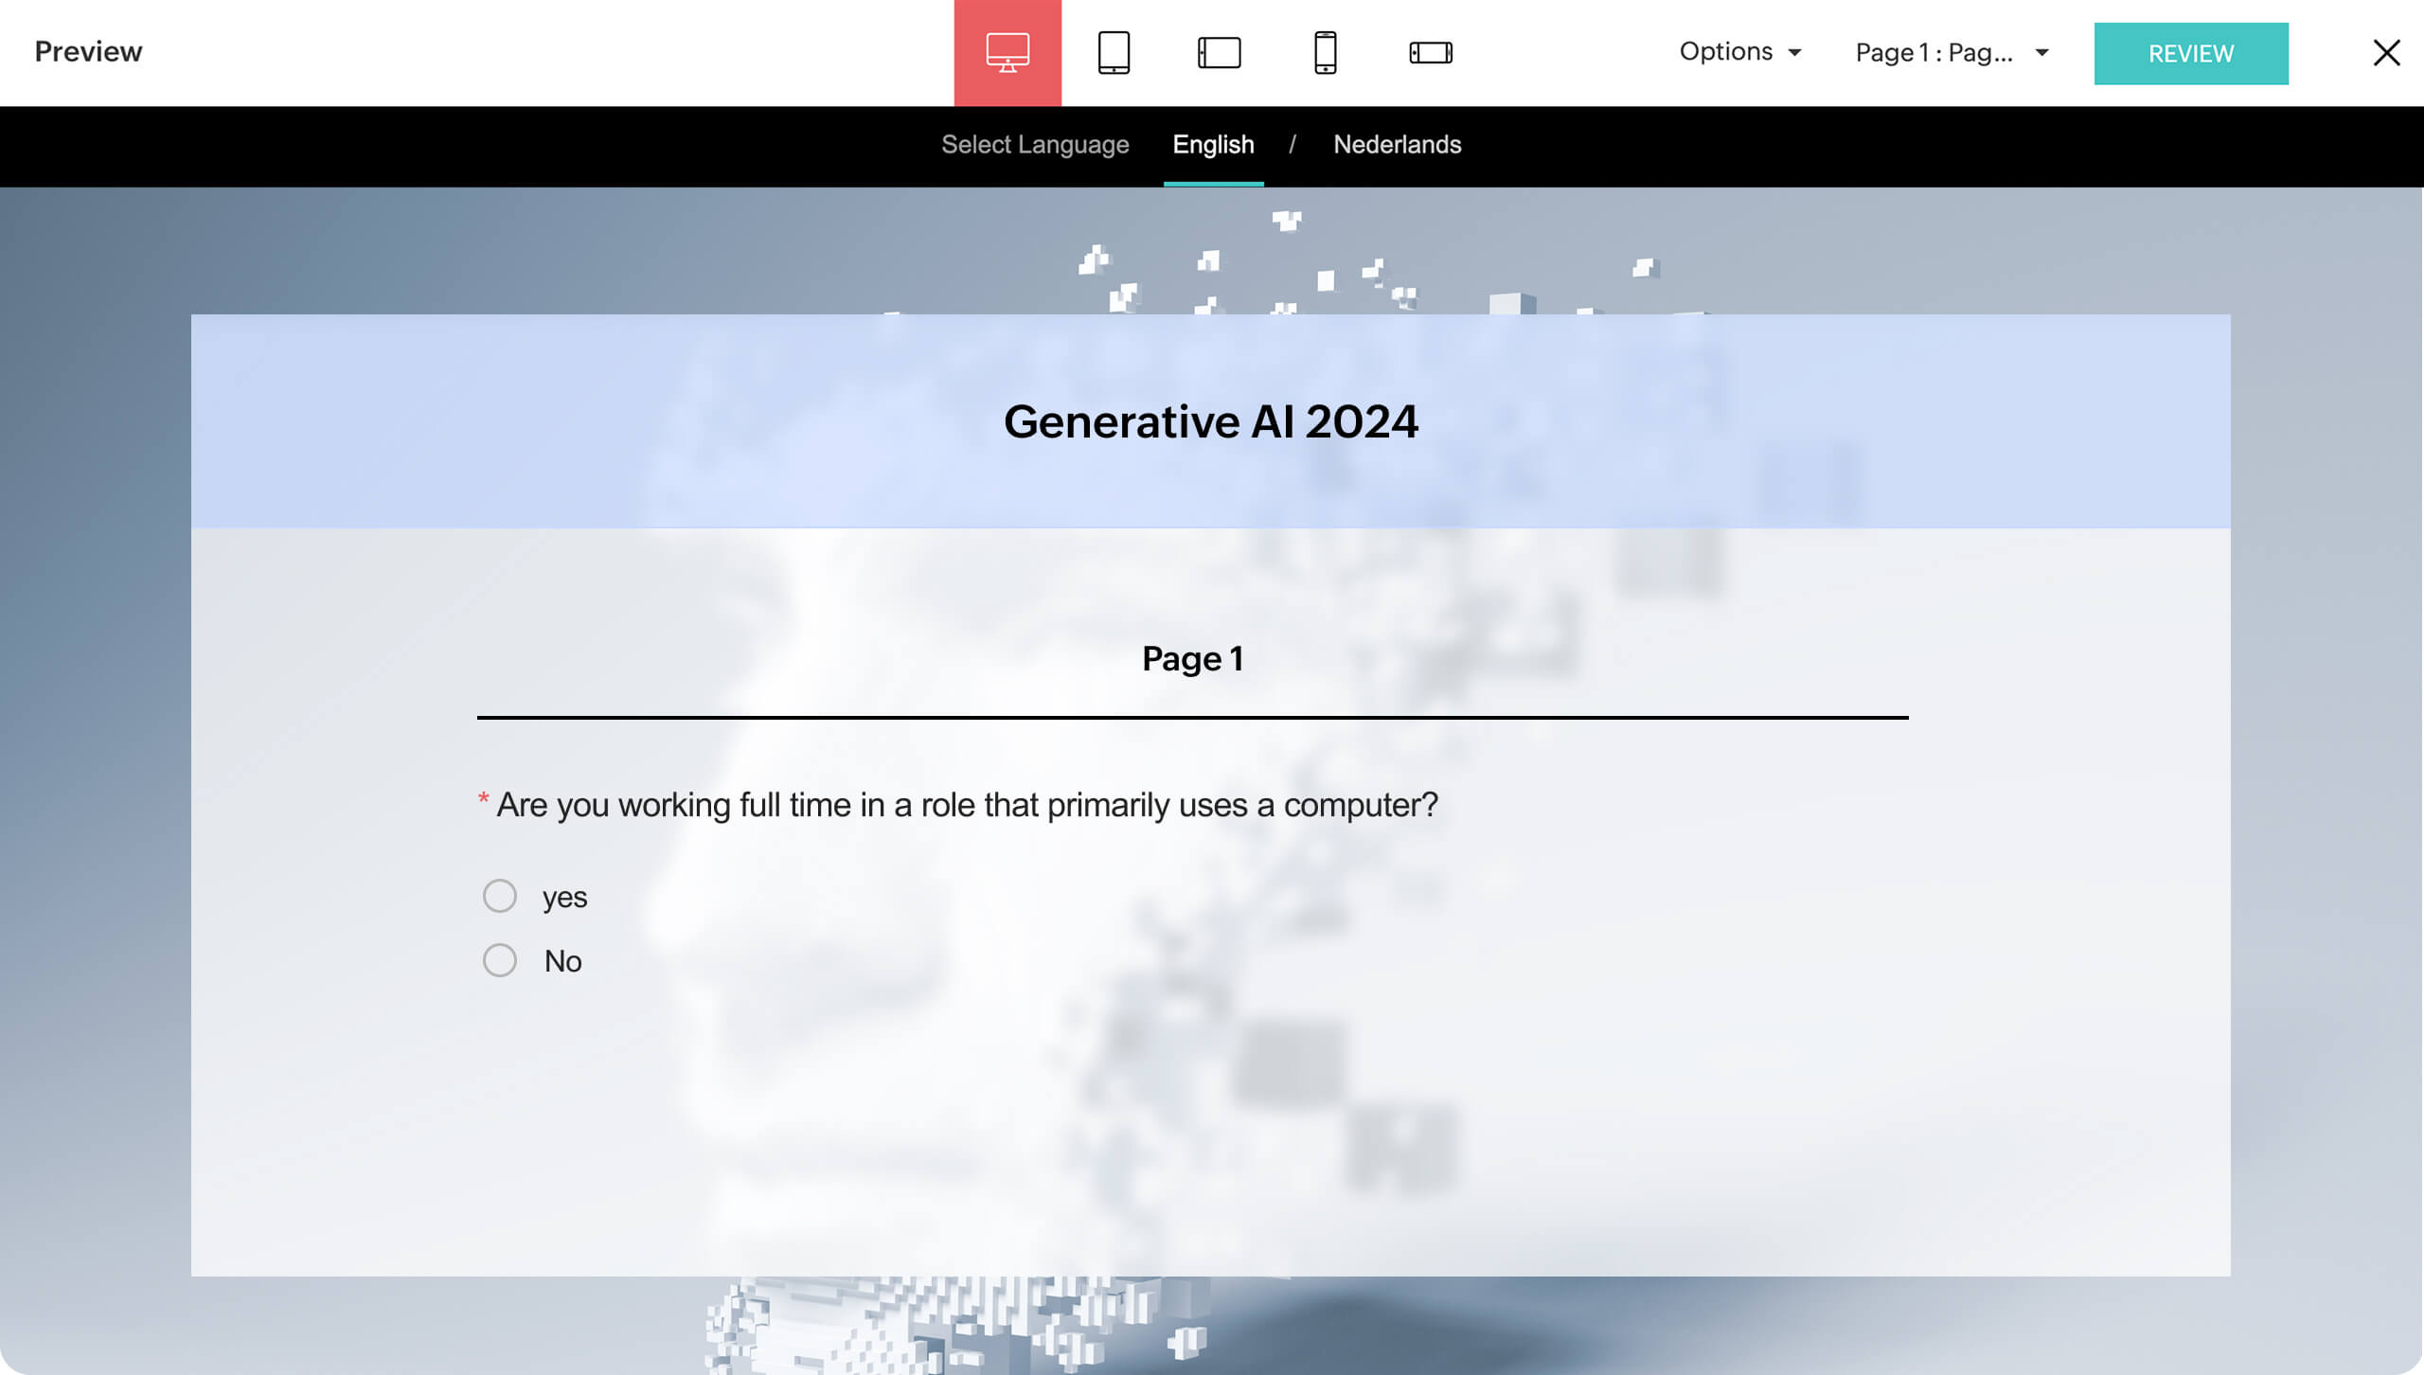Viewport: 2424px width, 1375px height.
Task: Click the Generative AI 2024 title
Action: click(x=1210, y=421)
